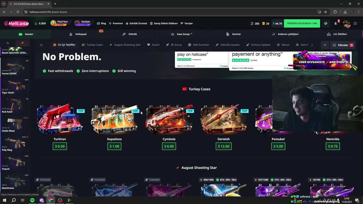Select Etkinlik kasaları category
Image resolution: width=363 pixels, height=204 pixels.
[228, 45]
